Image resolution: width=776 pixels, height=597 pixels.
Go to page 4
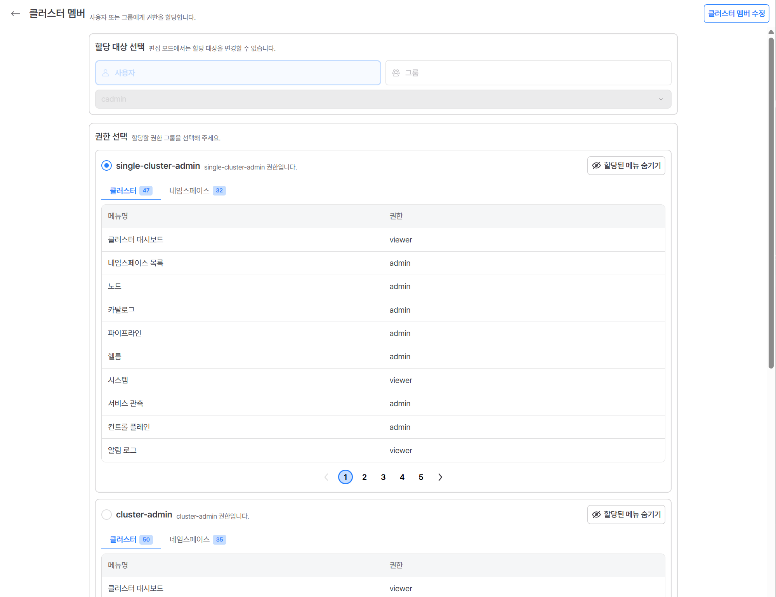(x=402, y=478)
